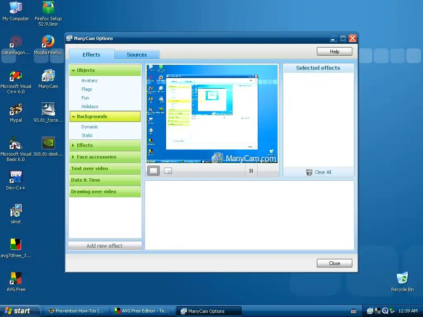
Task: Click Clear All selected effects
Action: coord(318,172)
